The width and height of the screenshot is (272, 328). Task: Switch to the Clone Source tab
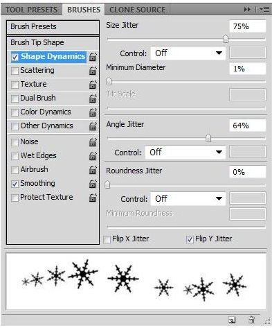(x=138, y=10)
